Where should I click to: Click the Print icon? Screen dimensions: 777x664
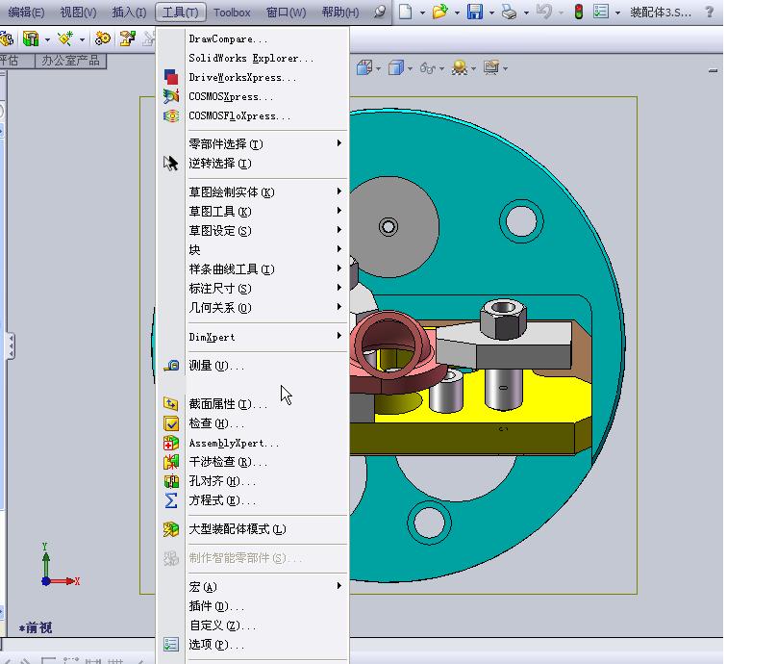point(509,12)
